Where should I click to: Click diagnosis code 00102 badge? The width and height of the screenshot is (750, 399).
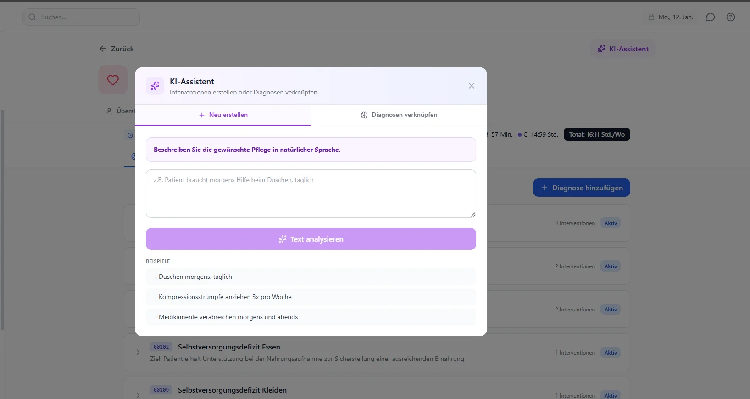(x=161, y=347)
